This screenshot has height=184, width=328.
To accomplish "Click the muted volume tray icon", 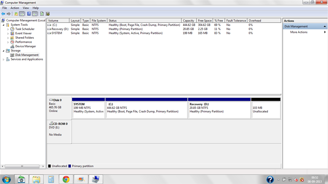I will [296, 180].
